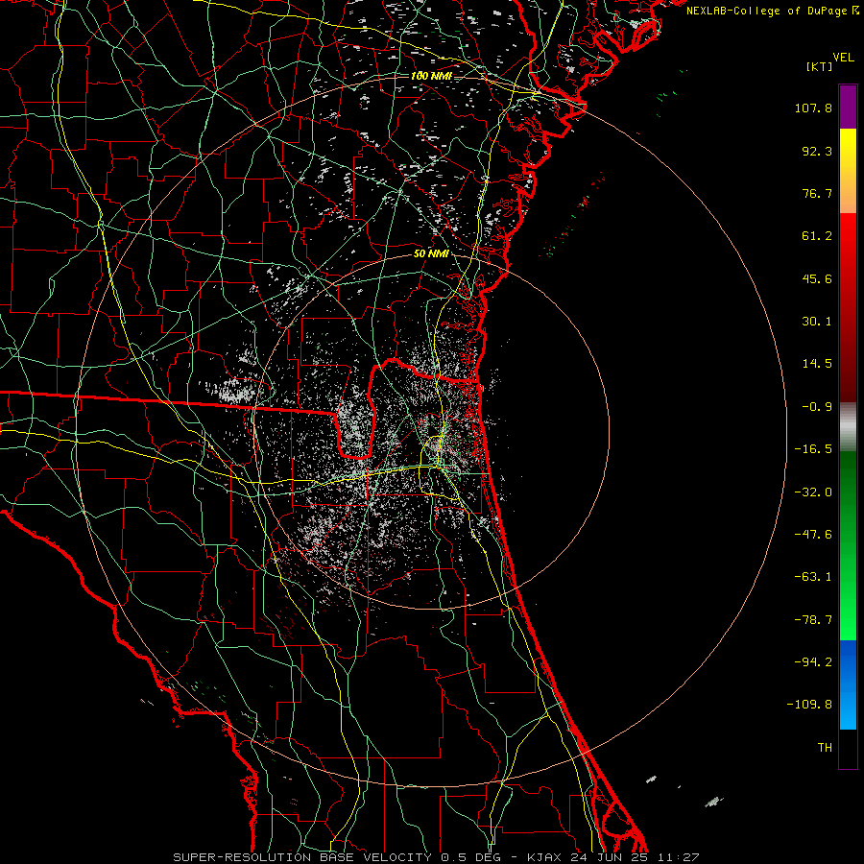Click the 45.6 velocity scale value
Image resolution: width=864 pixels, height=864 pixels.
pyautogui.click(x=817, y=278)
